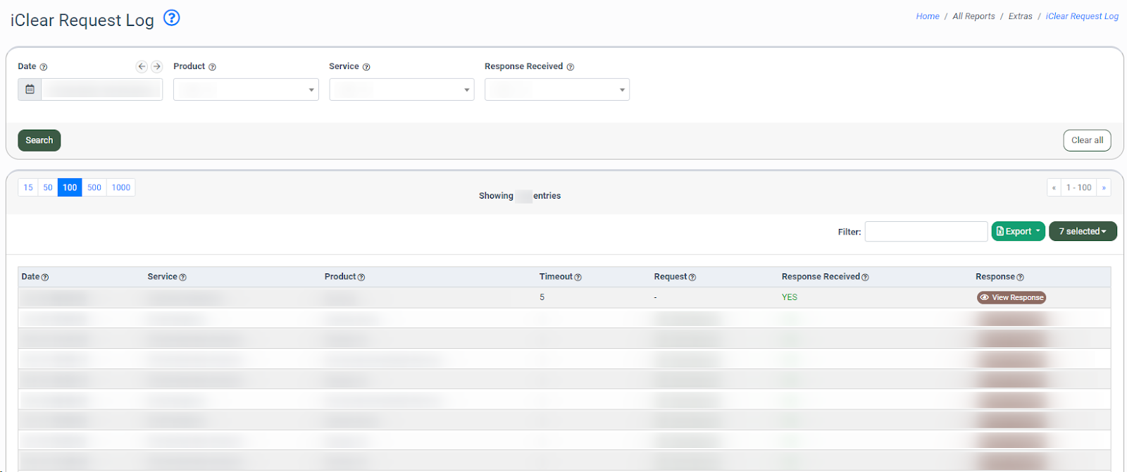This screenshot has width=1127, height=472.
Task: Set page size to 15 entries
Action: click(x=28, y=187)
